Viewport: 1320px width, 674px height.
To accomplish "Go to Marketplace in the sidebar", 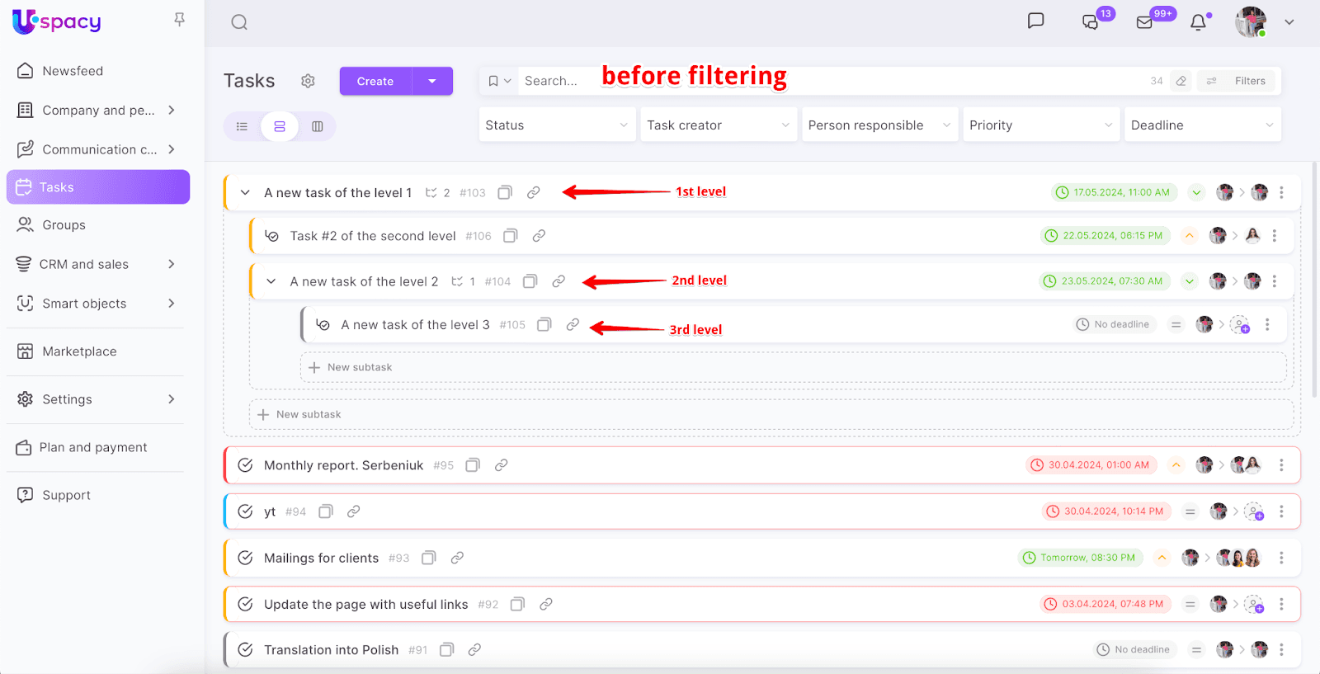I will point(79,351).
